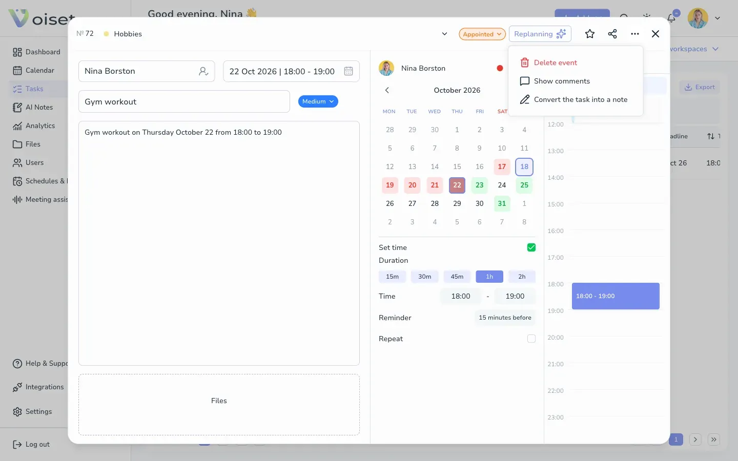Star the event as favorite
Viewport: 738px width, 461px height.
coord(590,34)
